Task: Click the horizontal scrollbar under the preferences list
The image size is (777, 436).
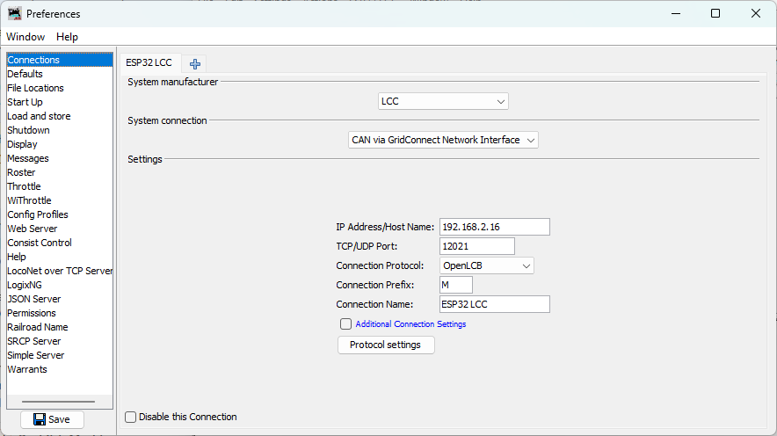Action: (x=59, y=402)
